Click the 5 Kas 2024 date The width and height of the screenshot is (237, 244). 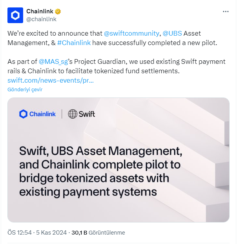pos(52,232)
